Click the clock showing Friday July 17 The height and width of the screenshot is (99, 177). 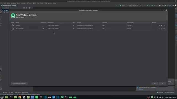[x=170, y=97]
